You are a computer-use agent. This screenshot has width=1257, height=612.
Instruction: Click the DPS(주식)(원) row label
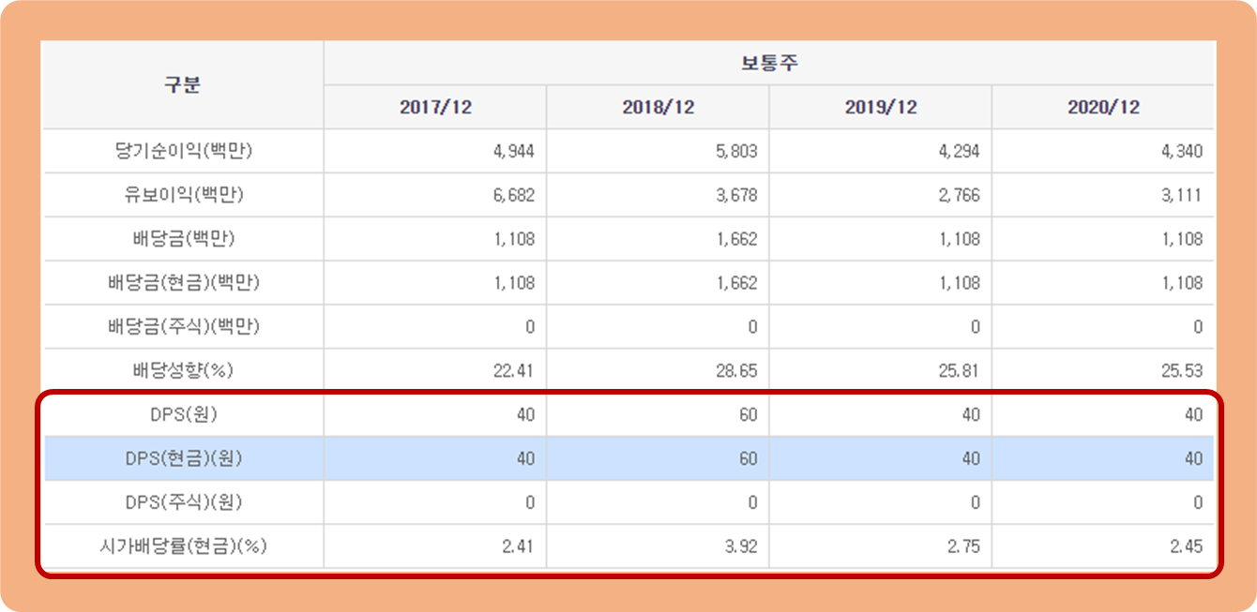click(x=184, y=502)
